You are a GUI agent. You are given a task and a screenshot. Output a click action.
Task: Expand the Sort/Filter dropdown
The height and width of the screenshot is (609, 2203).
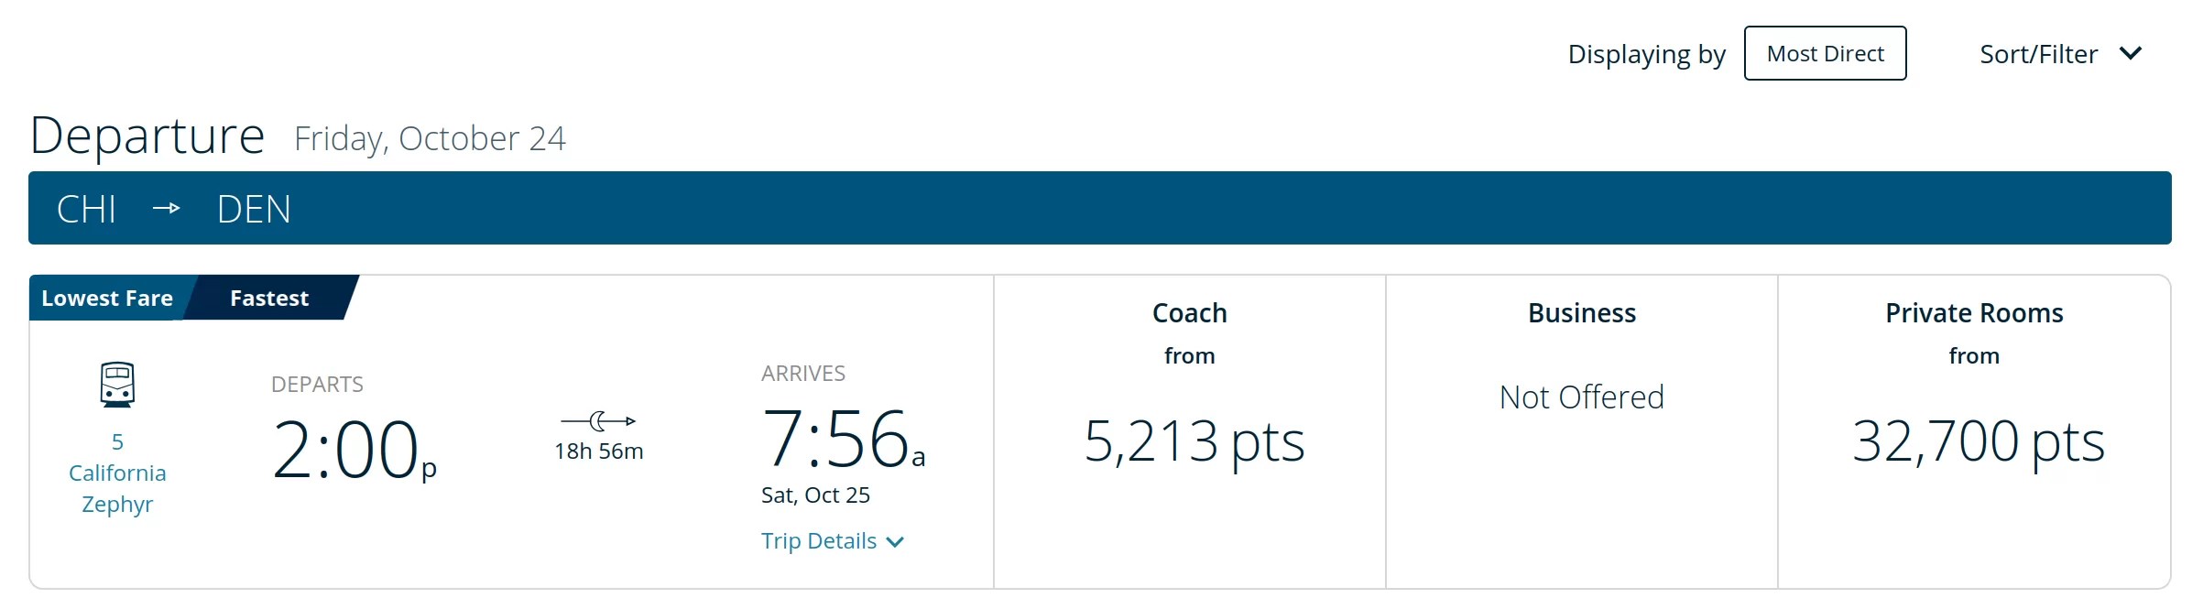2061,54
